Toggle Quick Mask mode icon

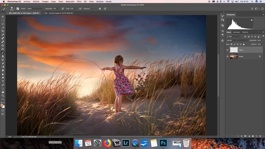[x=3, y=111]
